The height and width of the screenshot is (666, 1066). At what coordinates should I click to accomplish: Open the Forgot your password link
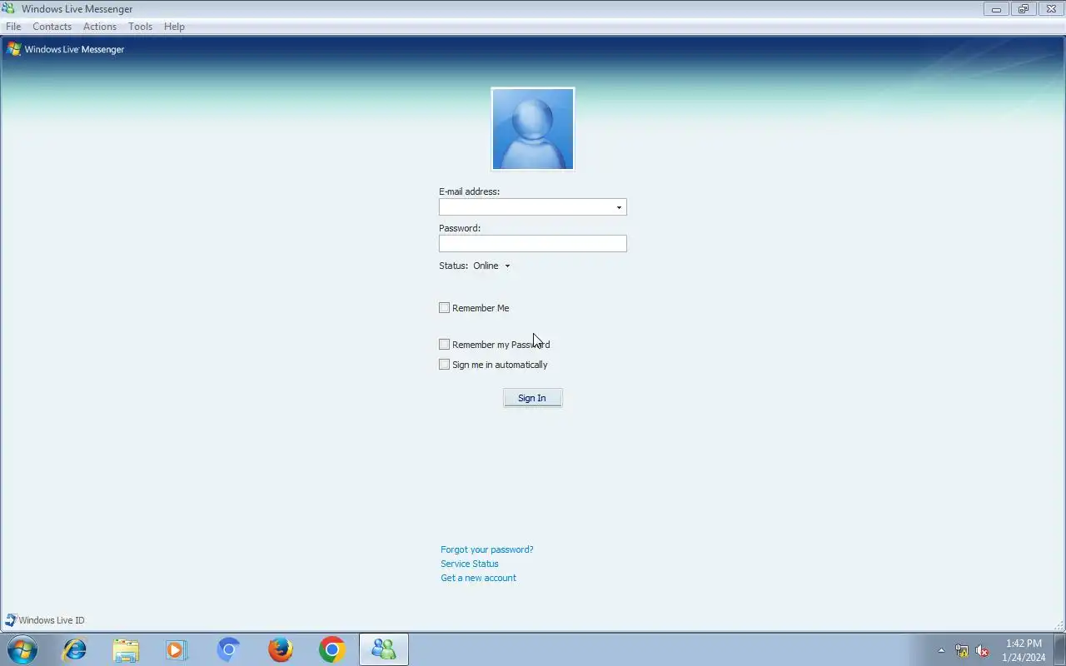click(487, 549)
